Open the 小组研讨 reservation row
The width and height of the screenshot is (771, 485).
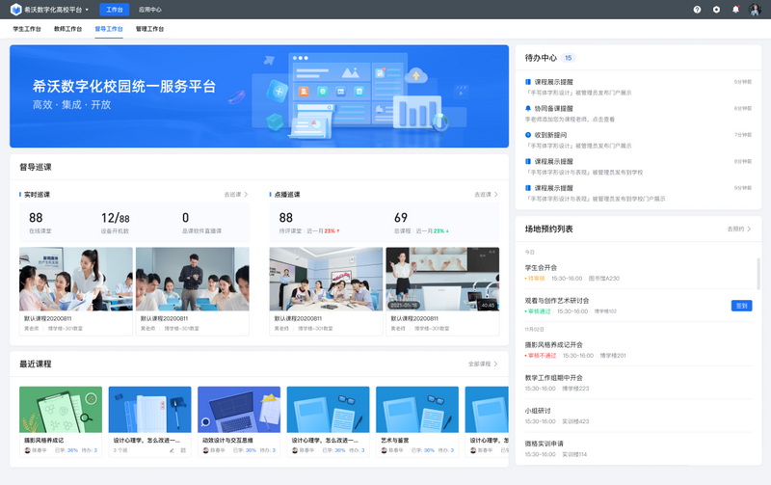point(638,416)
